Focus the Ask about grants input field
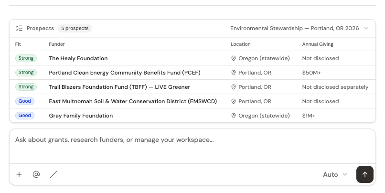The height and width of the screenshot is (193, 385). [192, 146]
